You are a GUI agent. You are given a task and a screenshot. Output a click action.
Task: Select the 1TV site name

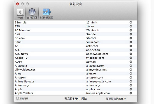coord(17,26)
